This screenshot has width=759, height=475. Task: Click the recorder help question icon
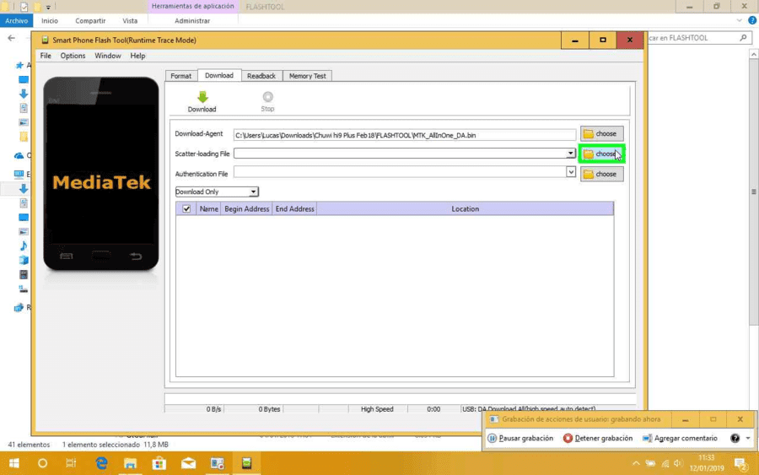735,438
